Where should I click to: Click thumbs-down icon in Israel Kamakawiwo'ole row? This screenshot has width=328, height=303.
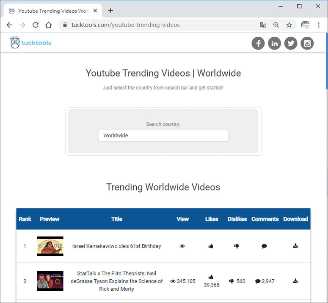click(x=237, y=246)
